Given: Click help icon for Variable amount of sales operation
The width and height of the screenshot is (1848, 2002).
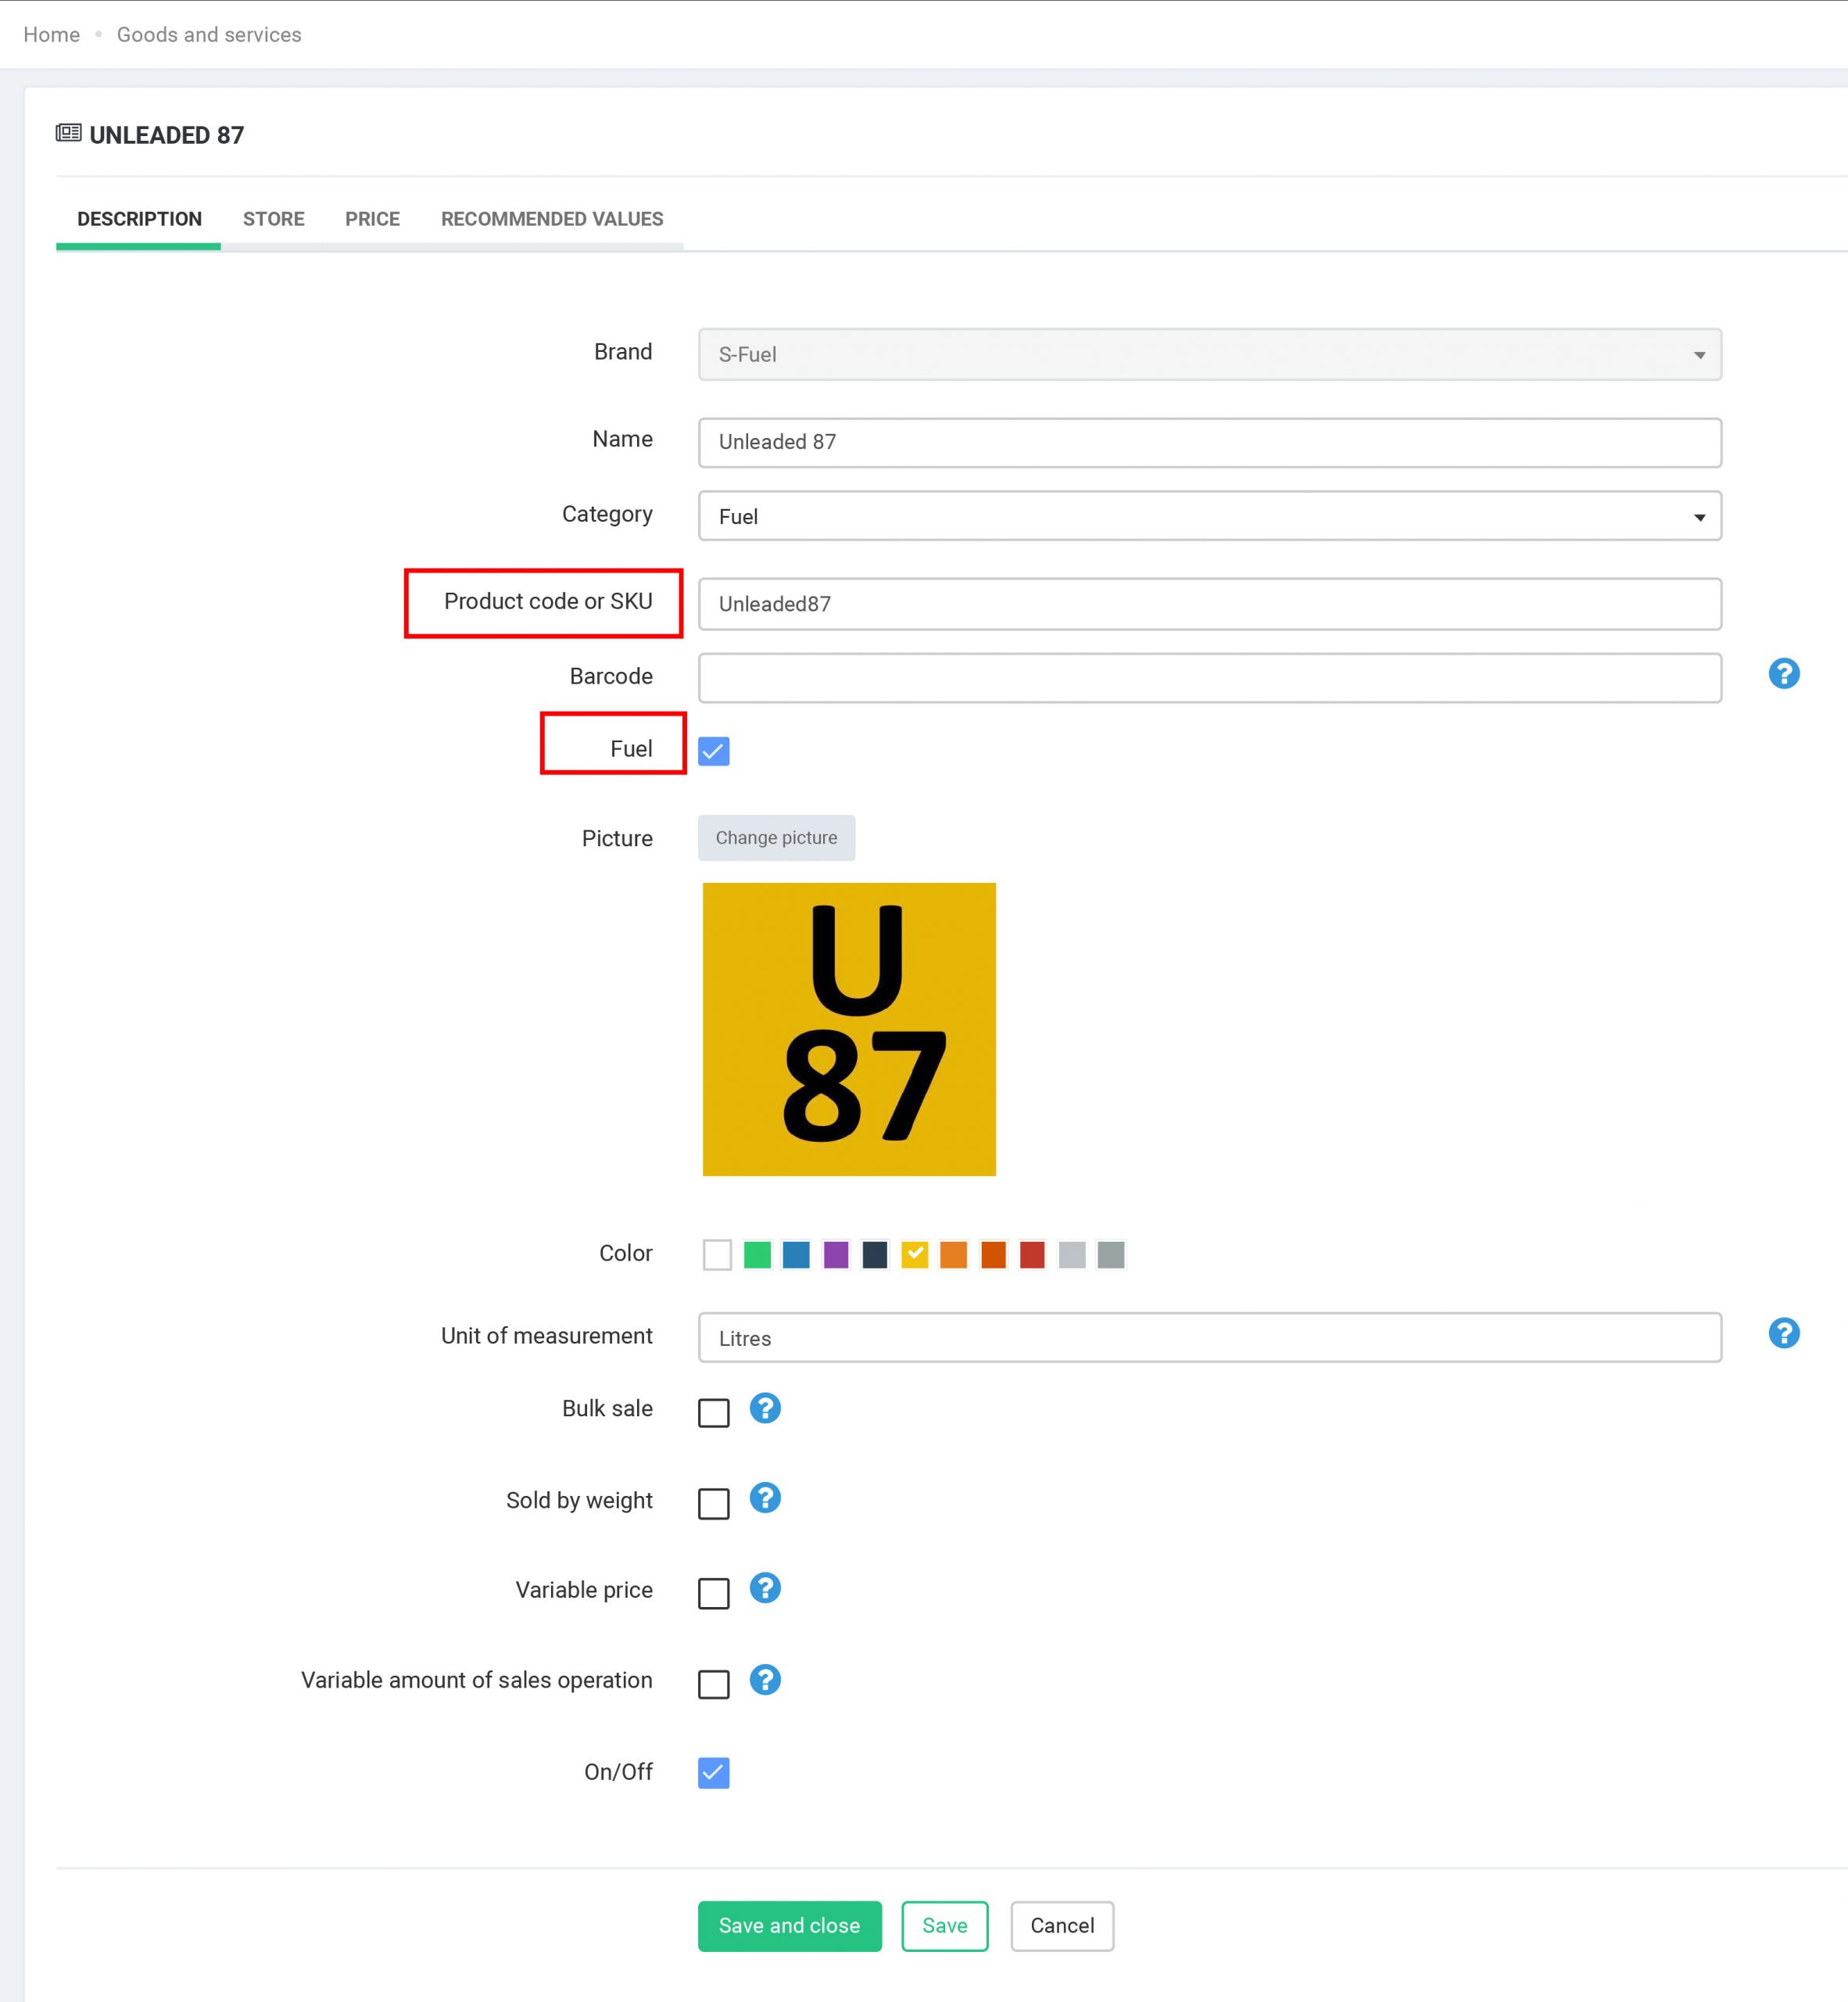Looking at the screenshot, I should (x=765, y=1679).
